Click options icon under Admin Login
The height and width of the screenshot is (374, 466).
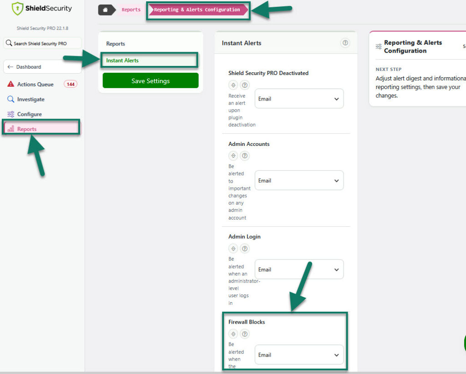coord(233,249)
